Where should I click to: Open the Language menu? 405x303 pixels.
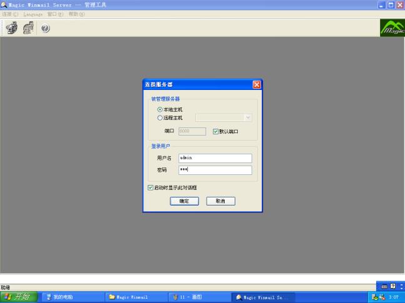click(x=33, y=14)
